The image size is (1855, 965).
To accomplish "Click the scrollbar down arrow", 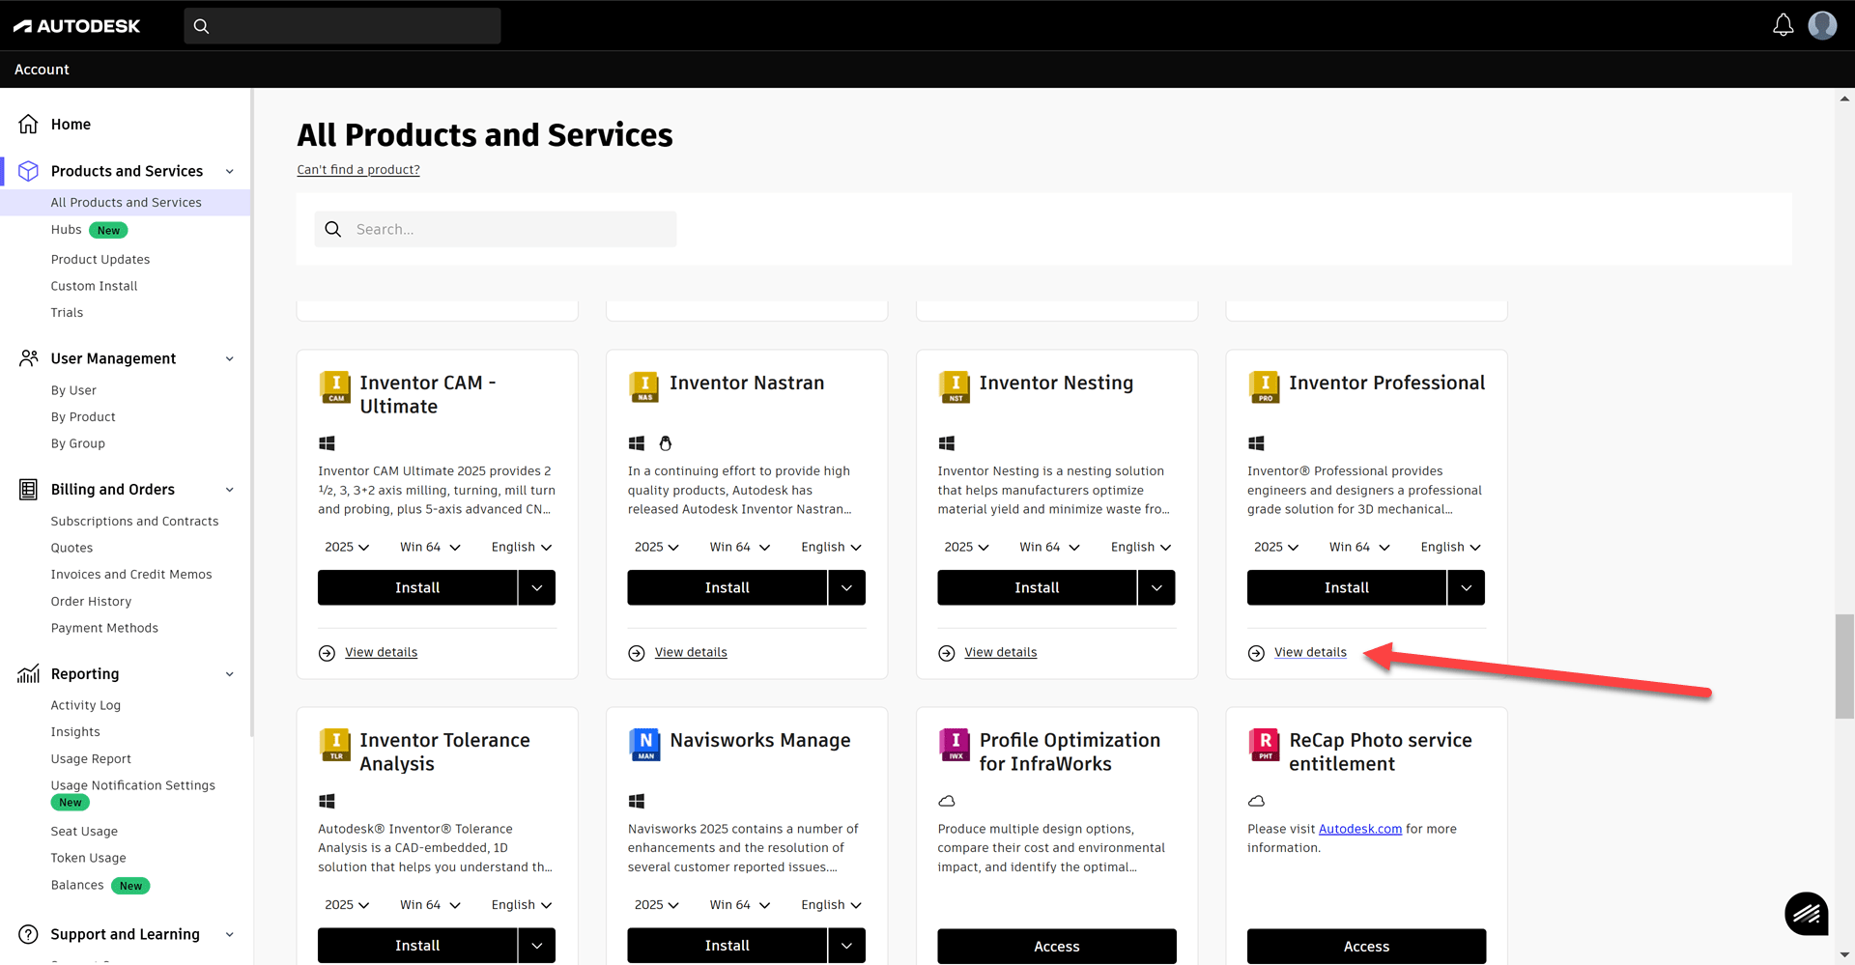I will point(1844,955).
